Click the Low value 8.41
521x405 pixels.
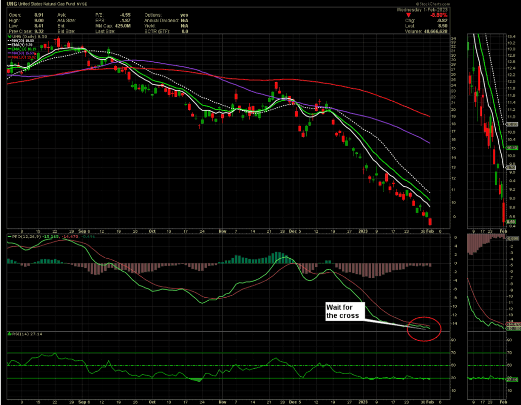pos(39,26)
